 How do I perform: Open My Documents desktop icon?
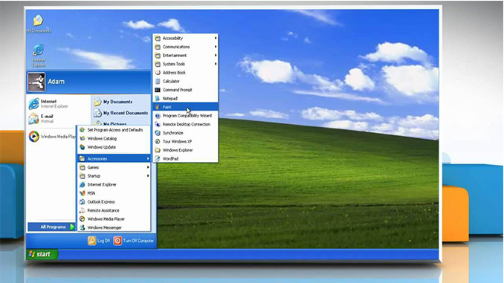point(39,24)
